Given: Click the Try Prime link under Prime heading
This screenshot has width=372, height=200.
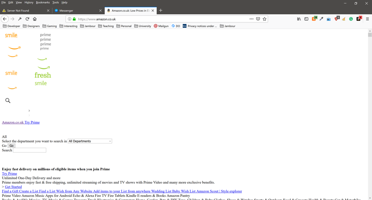Looking at the screenshot, I should [x=9, y=173].
